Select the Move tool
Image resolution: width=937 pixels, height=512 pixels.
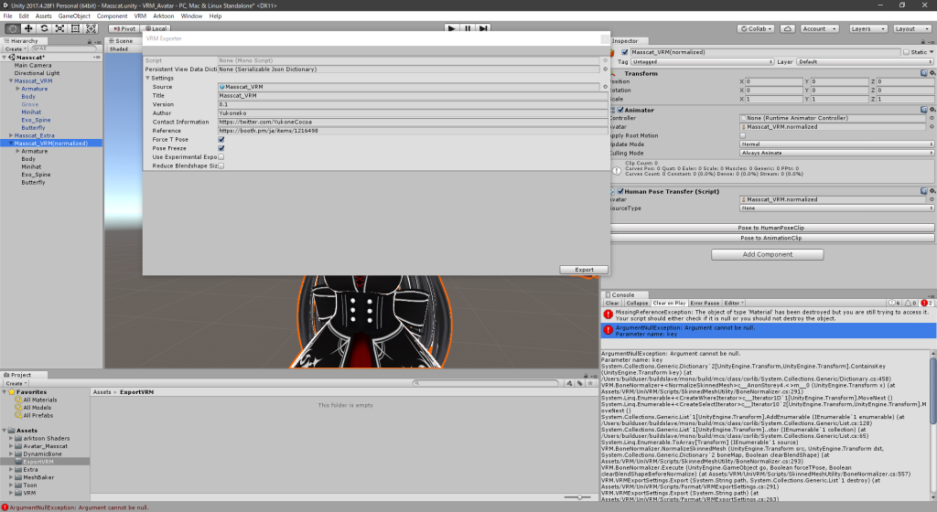click(x=28, y=28)
